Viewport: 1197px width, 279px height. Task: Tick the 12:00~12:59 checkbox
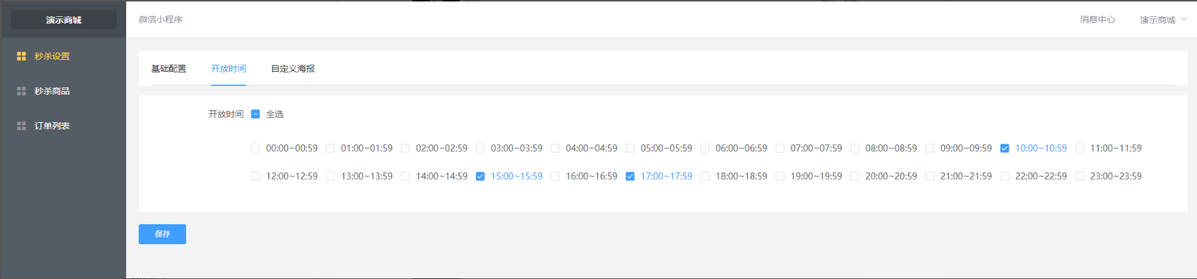(x=255, y=176)
